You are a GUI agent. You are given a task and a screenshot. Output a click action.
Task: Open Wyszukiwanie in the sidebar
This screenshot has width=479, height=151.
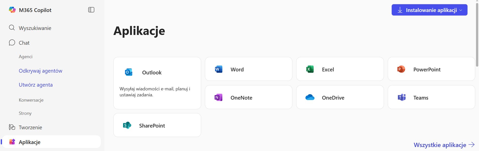point(35,28)
